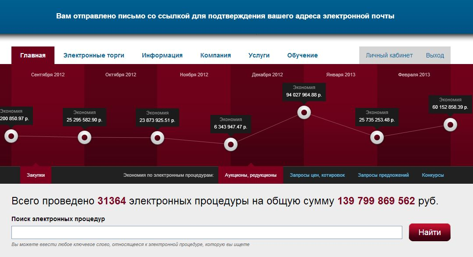Navigate to Обучение
This screenshot has height=257, width=473.
[x=303, y=55]
